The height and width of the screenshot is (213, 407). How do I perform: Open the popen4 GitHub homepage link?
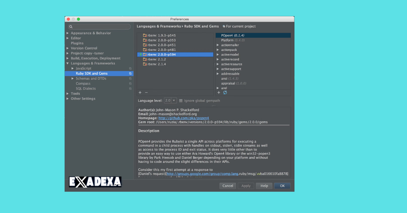[183, 118]
